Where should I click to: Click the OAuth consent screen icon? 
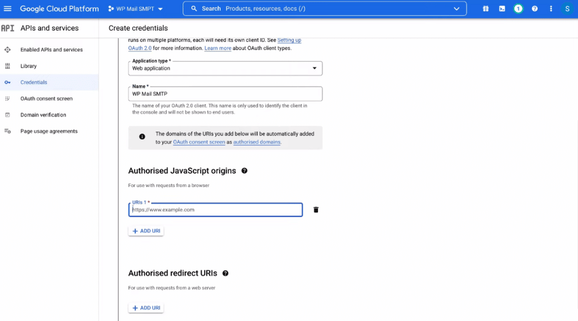pyautogui.click(x=8, y=98)
